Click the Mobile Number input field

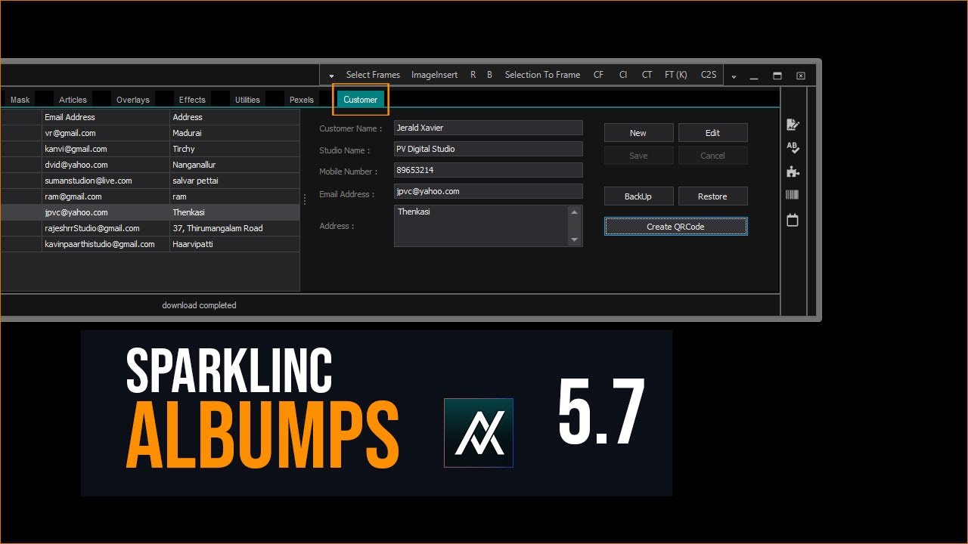point(489,170)
